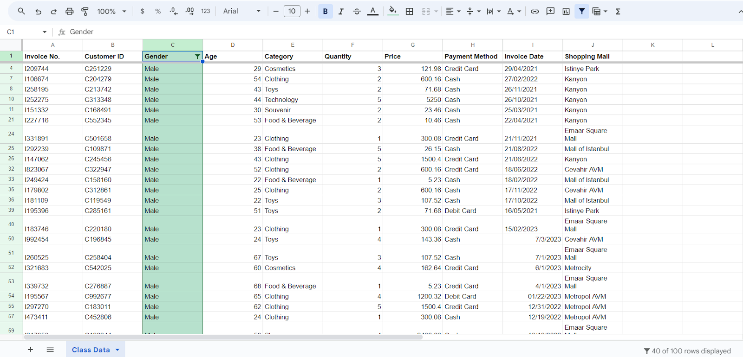
Task: Select column A header
Action: [53, 45]
